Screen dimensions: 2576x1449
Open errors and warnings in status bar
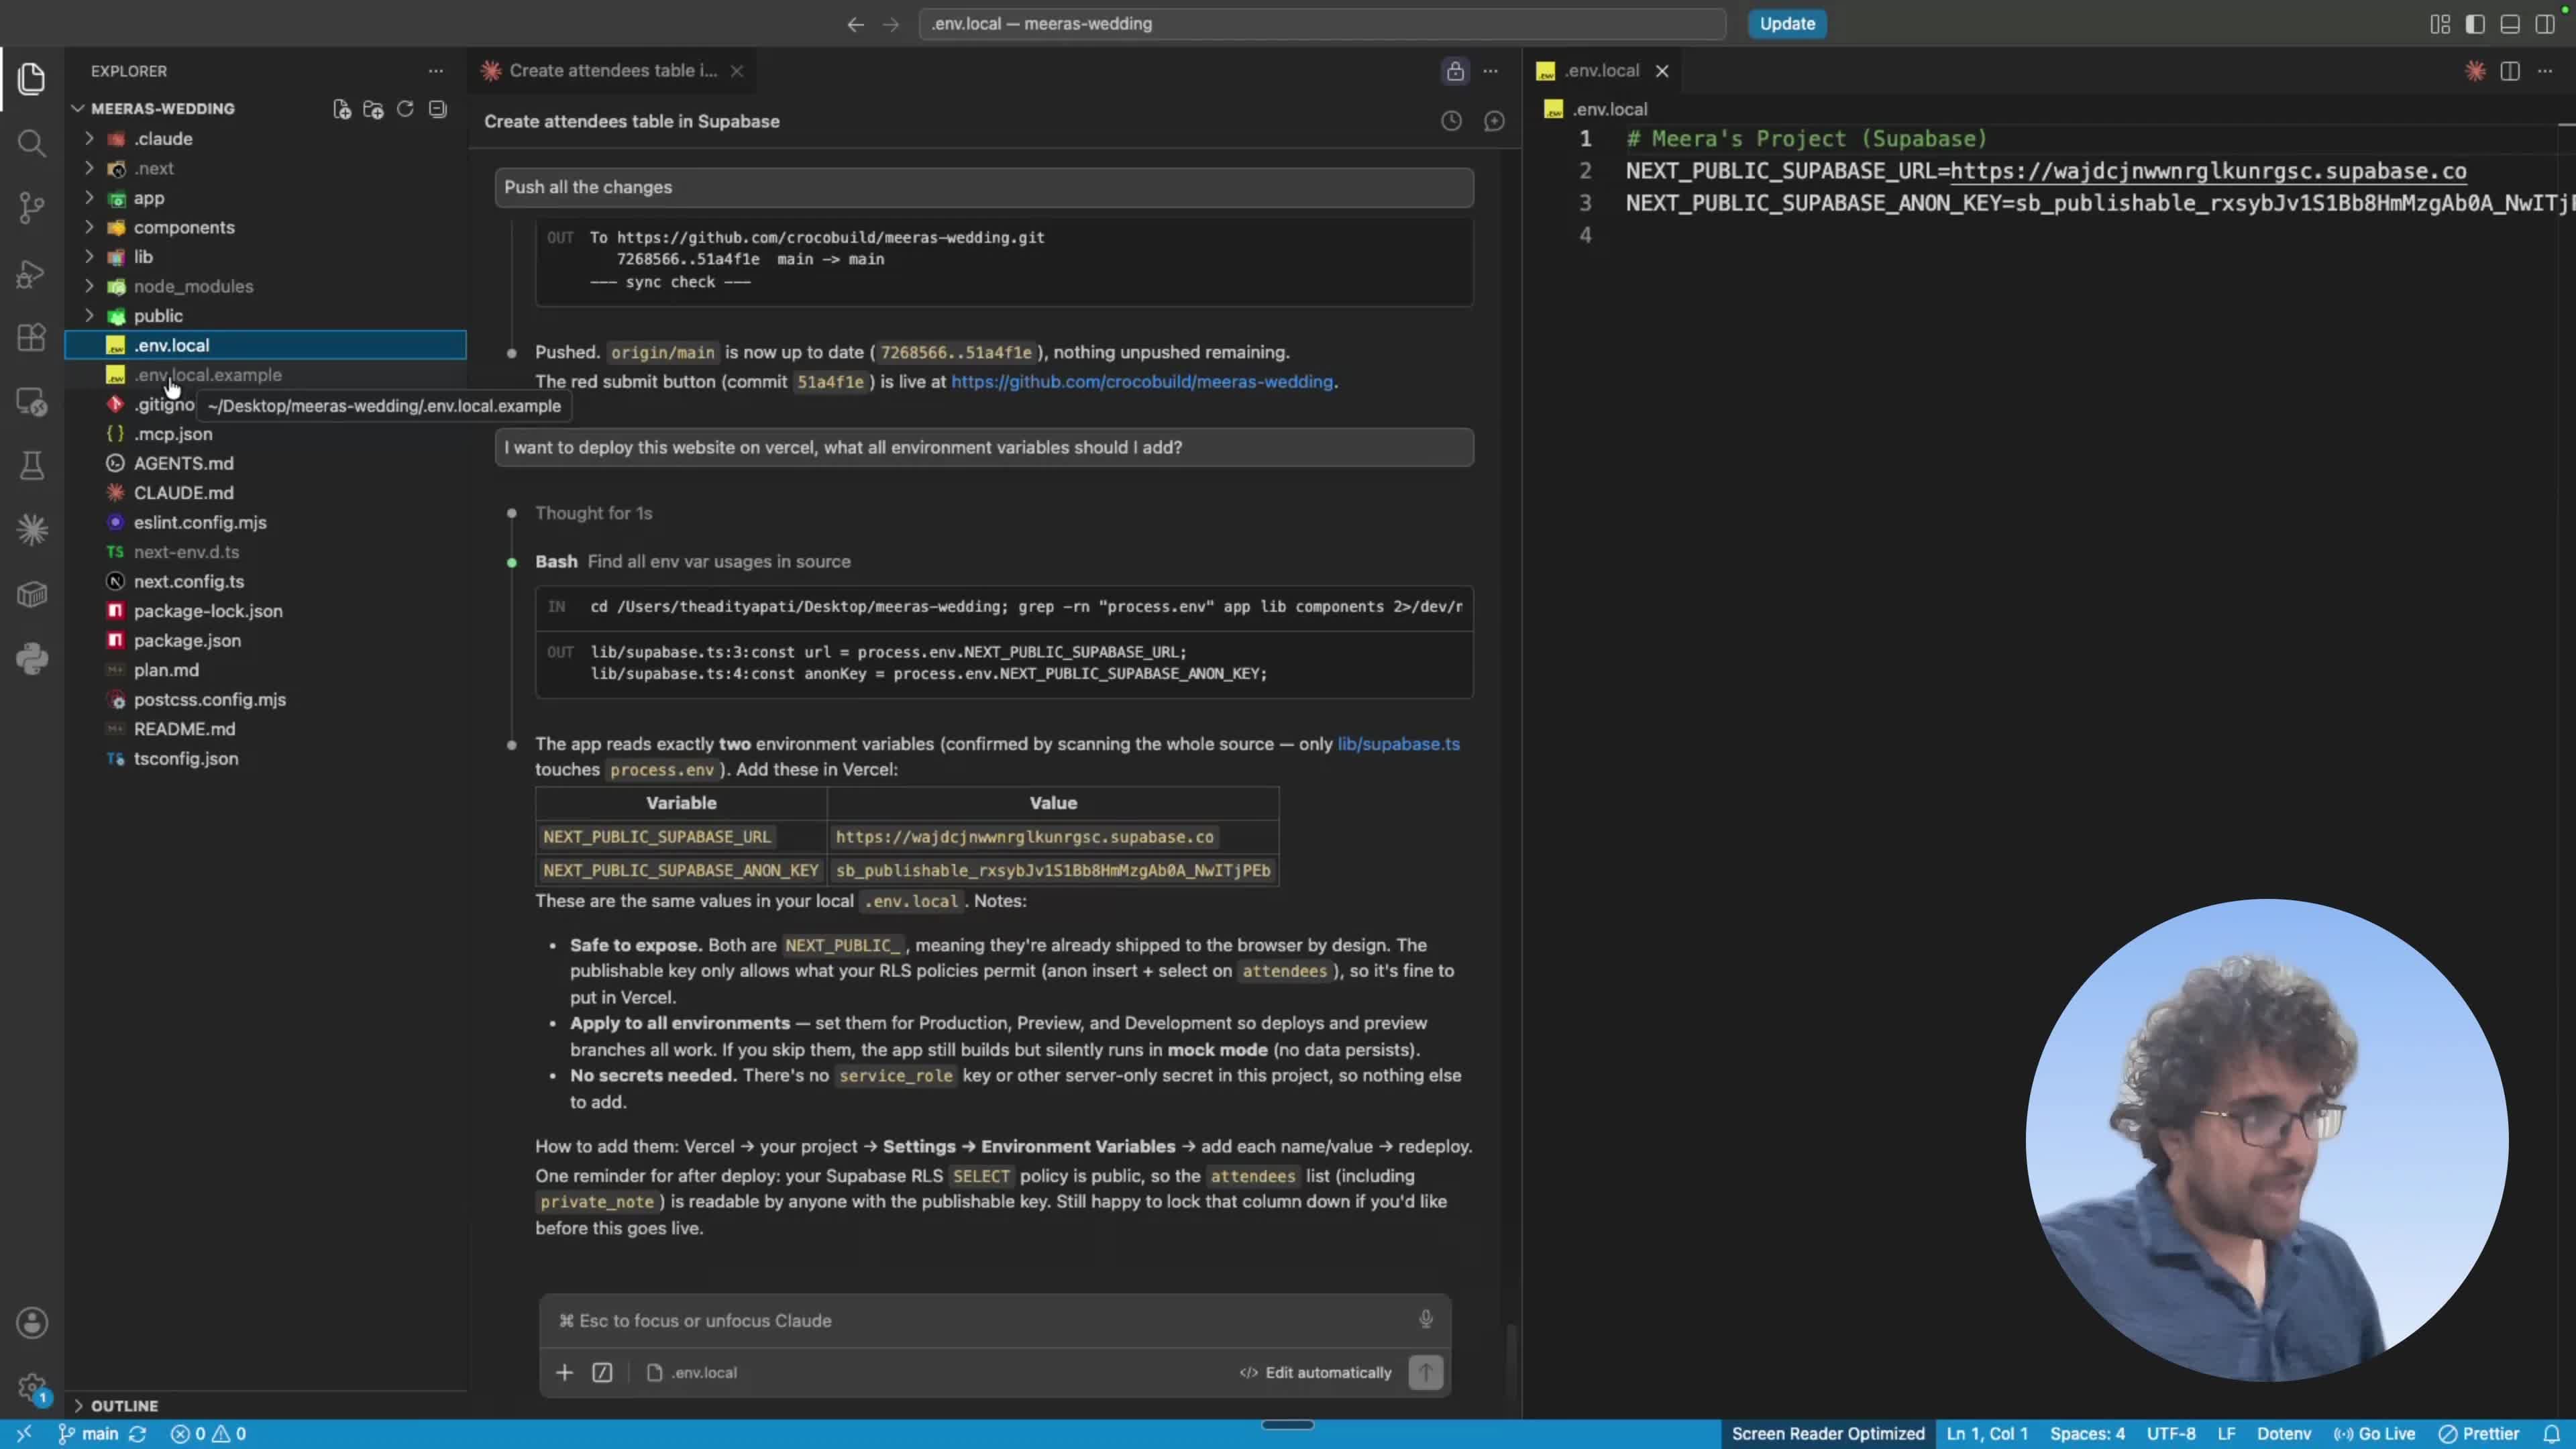pos(208,1434)
